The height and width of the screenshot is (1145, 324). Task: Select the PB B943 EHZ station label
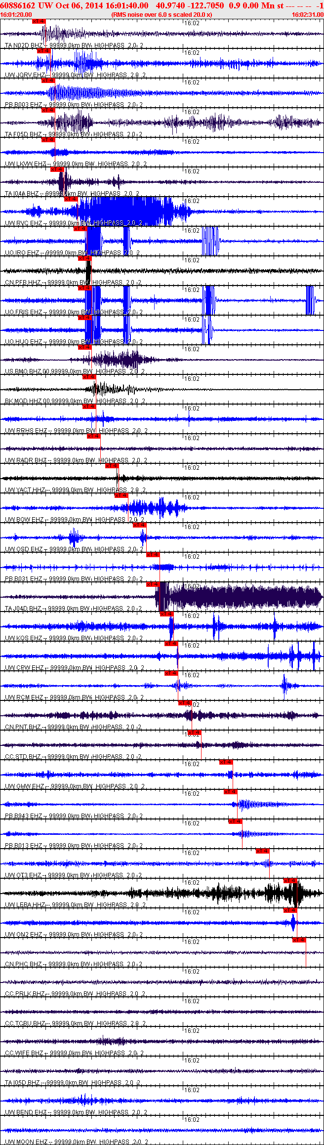pos(74,816)
